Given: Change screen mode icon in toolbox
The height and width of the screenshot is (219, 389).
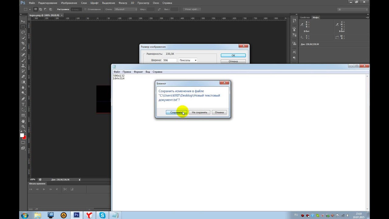Looking at the screenshot, I should point(23,148).
